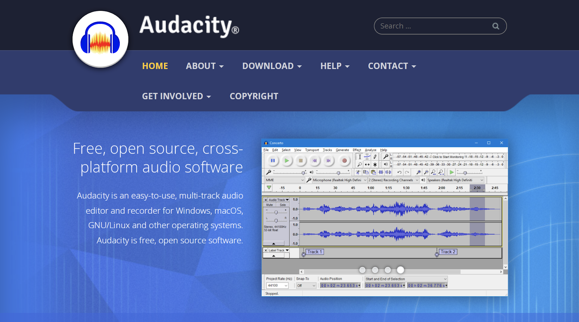Viewport: 579px width, 322px height.
Task: Select the fourth carousel slide dot
Action: point(400,270)
